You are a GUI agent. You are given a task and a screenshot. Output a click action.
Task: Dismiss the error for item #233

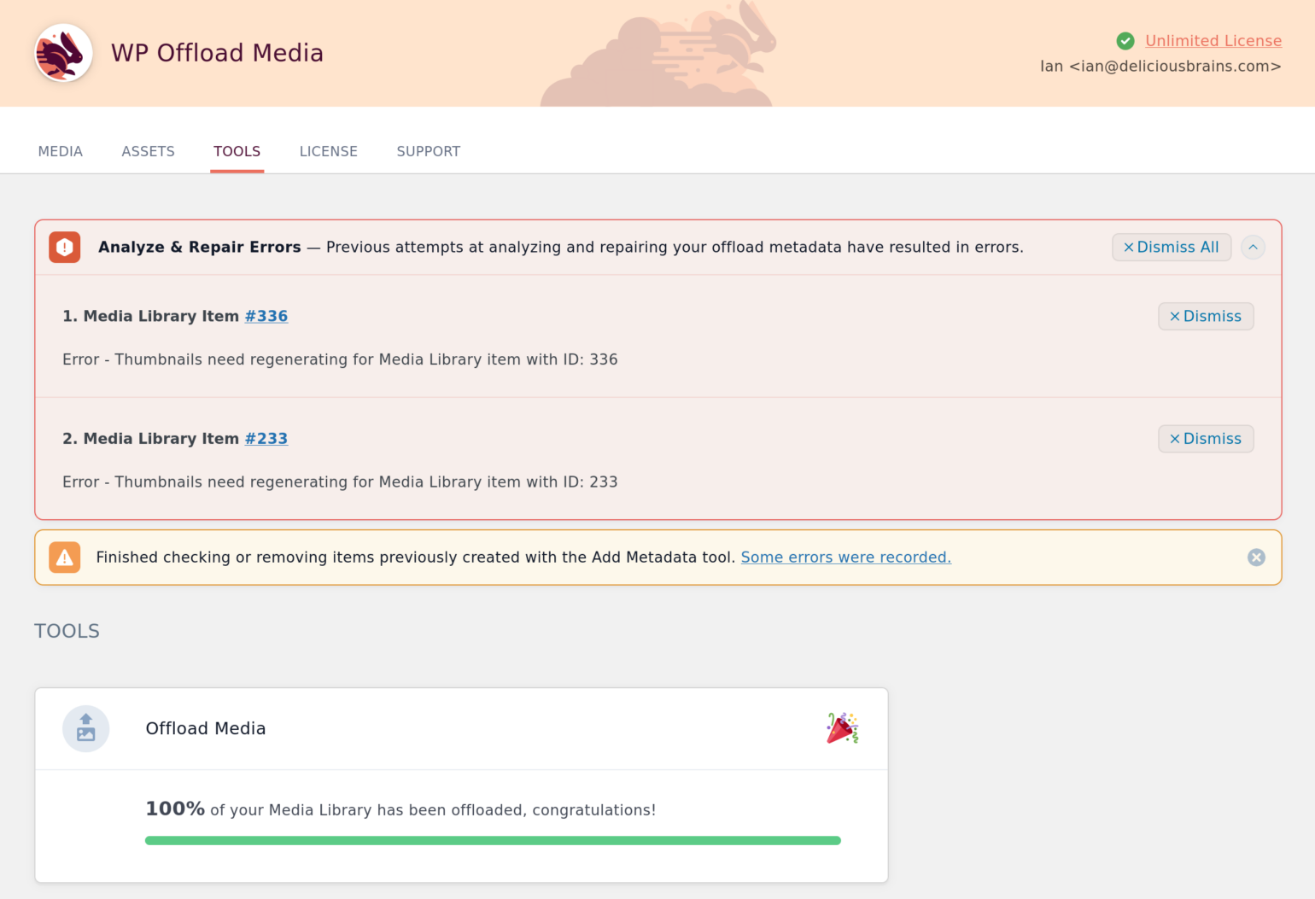[1206, 439]
